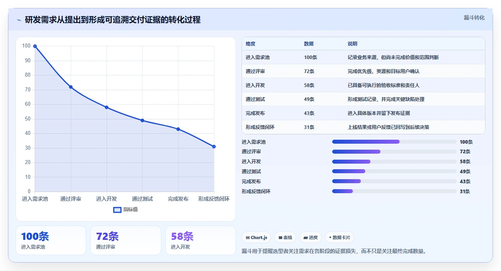Select the chart data point for 通过测试

143,121
